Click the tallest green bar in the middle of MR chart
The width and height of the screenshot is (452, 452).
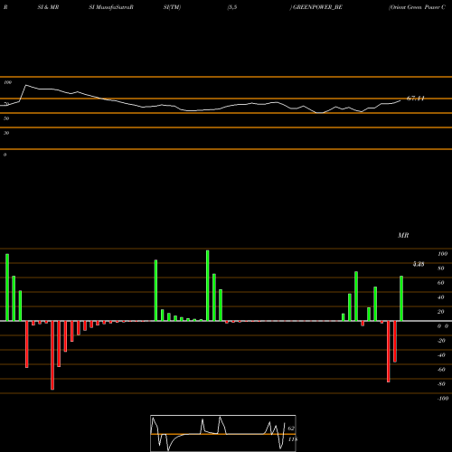(208, 286)
